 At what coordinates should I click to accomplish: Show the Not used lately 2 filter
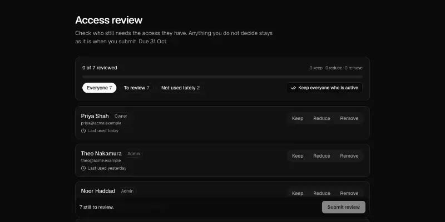coord(180,88)
